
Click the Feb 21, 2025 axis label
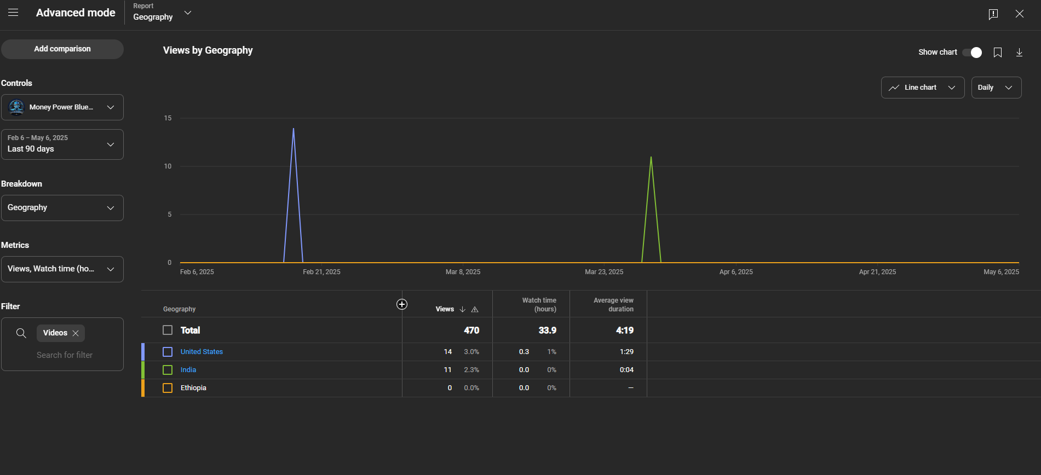pos(321,272)
